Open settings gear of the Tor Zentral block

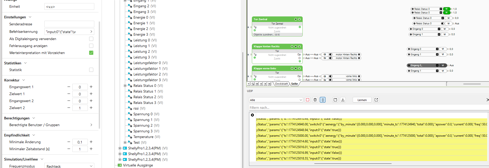296,19
